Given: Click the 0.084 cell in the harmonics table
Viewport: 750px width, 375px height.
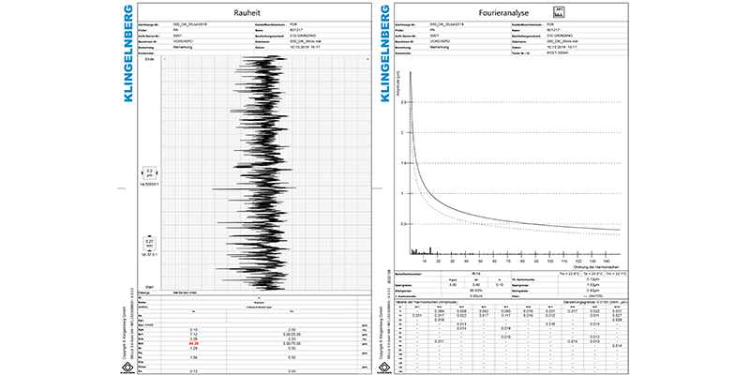Looking at the screenshot, I should pos(439,311).
